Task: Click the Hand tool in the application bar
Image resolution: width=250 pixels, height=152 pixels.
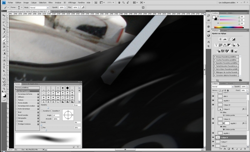Action: (119, 2)
